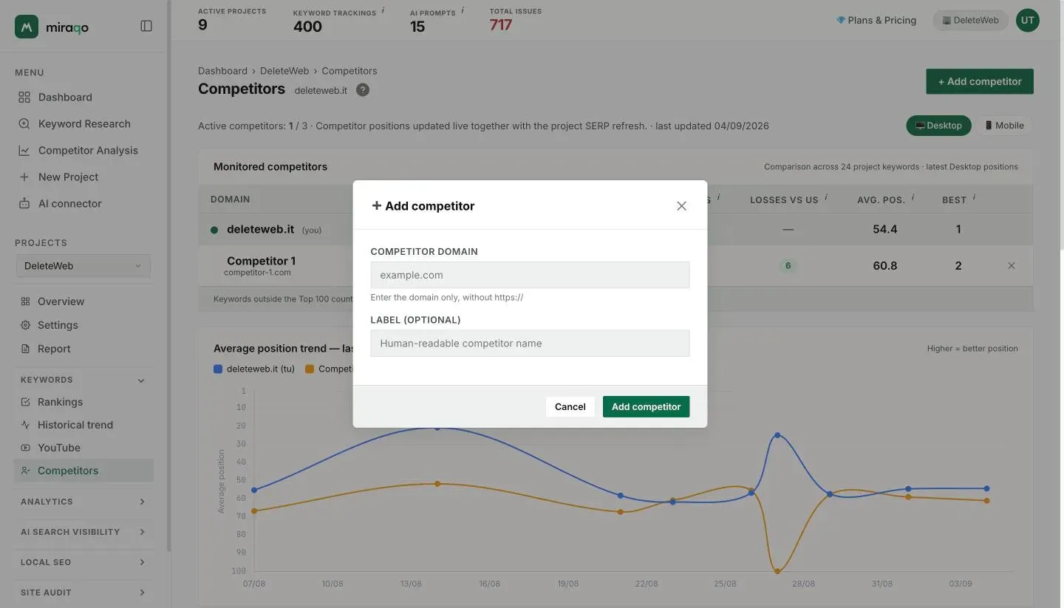Click Cancel in the dialog
Viewport: 1064px width, 608px height.
pos(570,406)
